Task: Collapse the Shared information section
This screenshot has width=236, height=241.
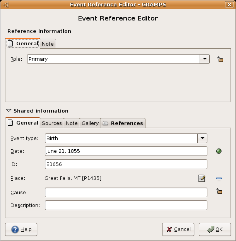Action: 9,111
